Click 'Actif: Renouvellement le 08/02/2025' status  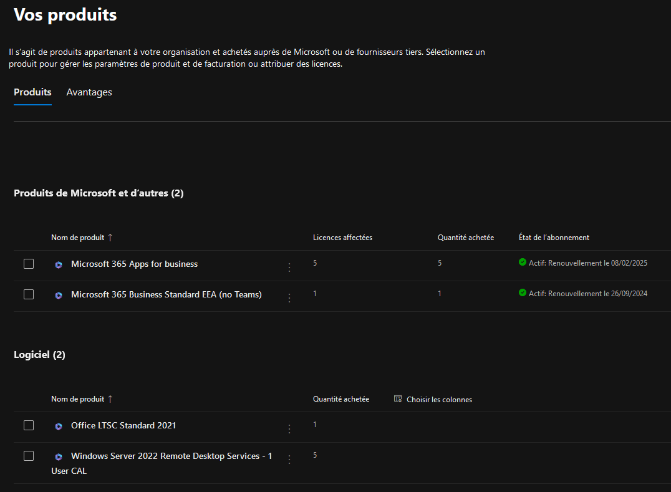point(588,263)
